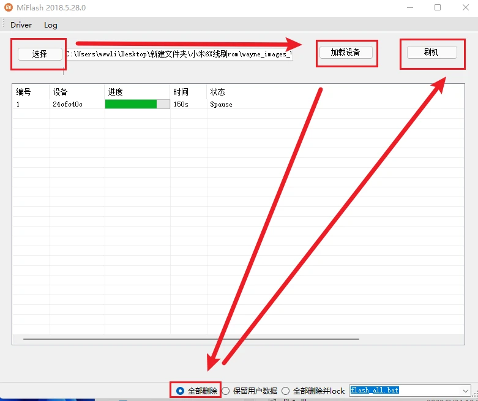Focus the ROM path input field
The image size is (478, 401).
coord(179,54)
